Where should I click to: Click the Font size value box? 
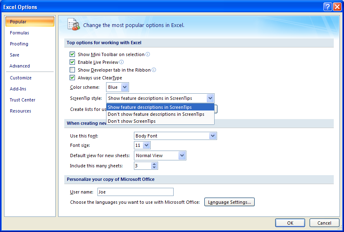click(139, 145)
